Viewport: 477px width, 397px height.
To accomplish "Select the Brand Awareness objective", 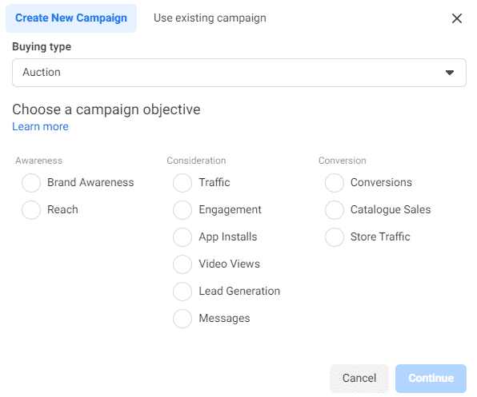I will click(31, 183).
